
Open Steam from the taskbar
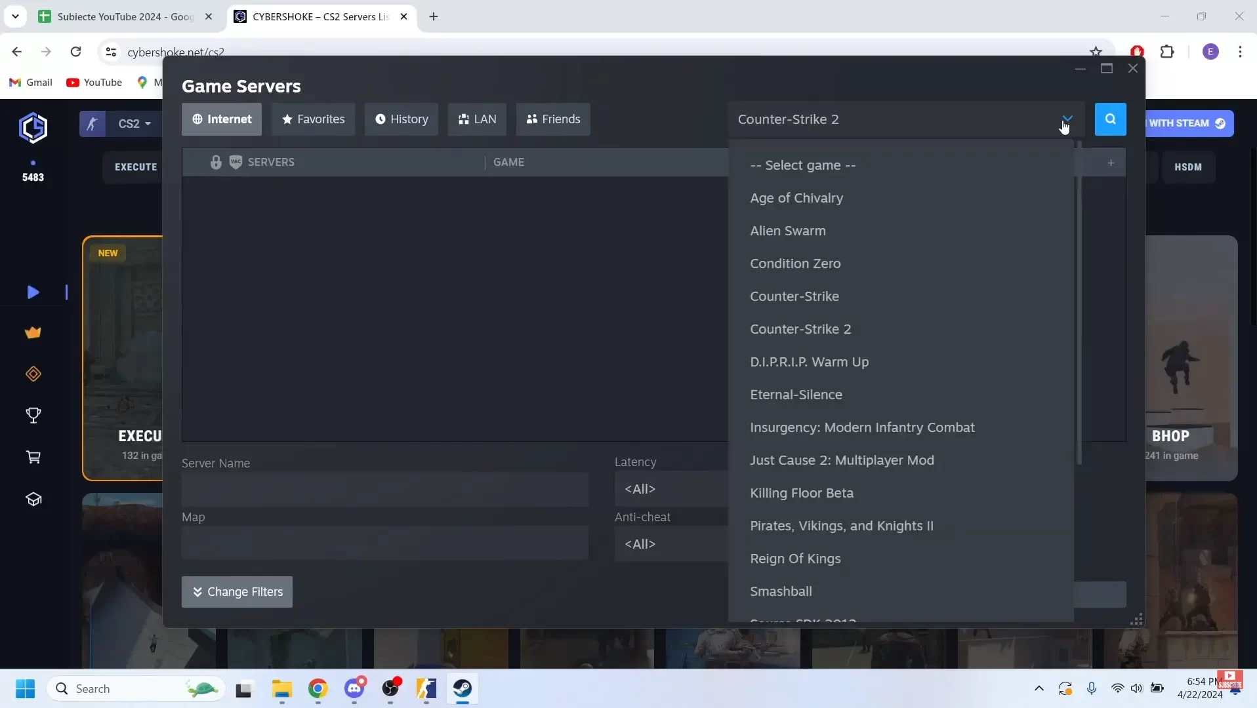463,688
